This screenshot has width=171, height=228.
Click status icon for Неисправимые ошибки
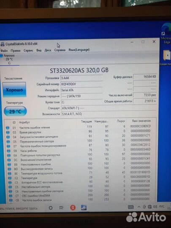coord(9,165)
